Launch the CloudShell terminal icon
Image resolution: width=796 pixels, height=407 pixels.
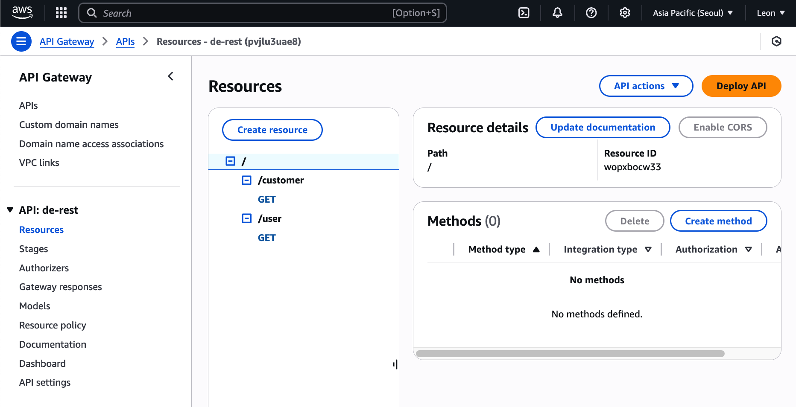click(524, 13)
